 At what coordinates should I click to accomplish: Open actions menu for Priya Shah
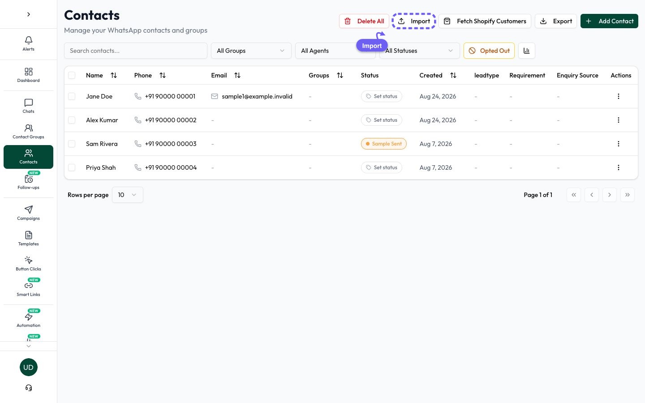point(619,167)
